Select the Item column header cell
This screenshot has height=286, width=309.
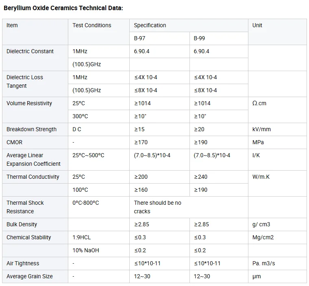[x=12, y=25]
